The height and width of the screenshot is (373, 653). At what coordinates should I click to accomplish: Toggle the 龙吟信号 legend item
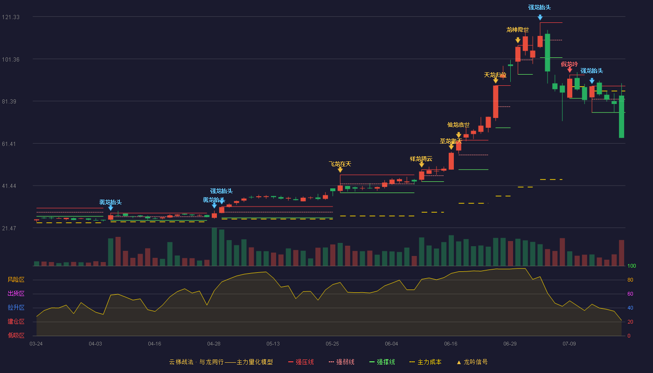pyautogui.click(x=472, y=362)
